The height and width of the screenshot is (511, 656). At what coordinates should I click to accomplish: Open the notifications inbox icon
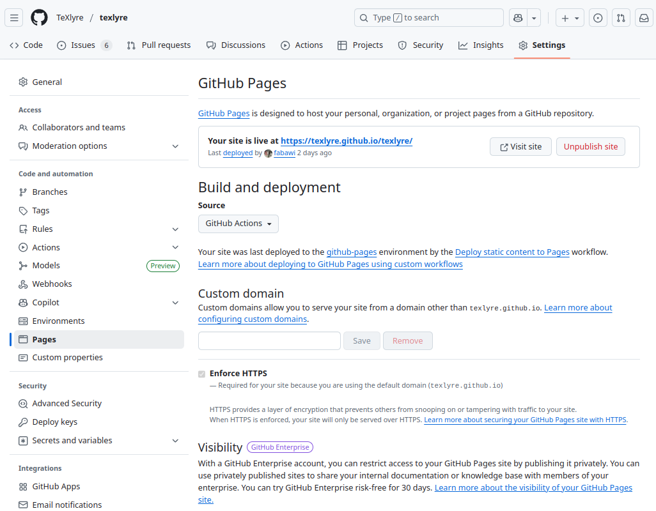click(644, 18)
